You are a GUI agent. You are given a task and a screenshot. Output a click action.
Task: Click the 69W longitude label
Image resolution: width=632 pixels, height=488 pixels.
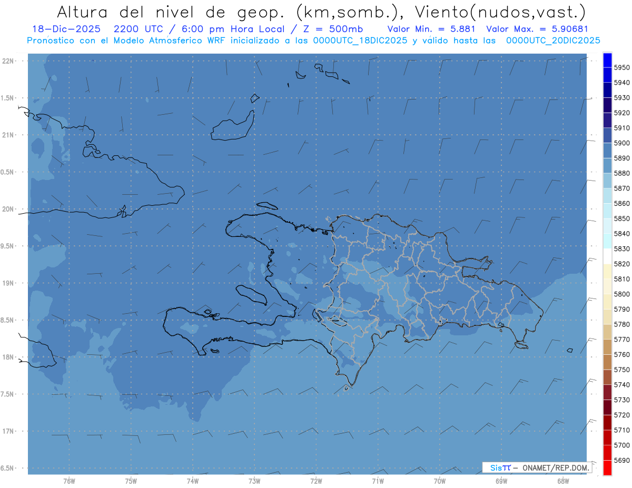[501, 481]
